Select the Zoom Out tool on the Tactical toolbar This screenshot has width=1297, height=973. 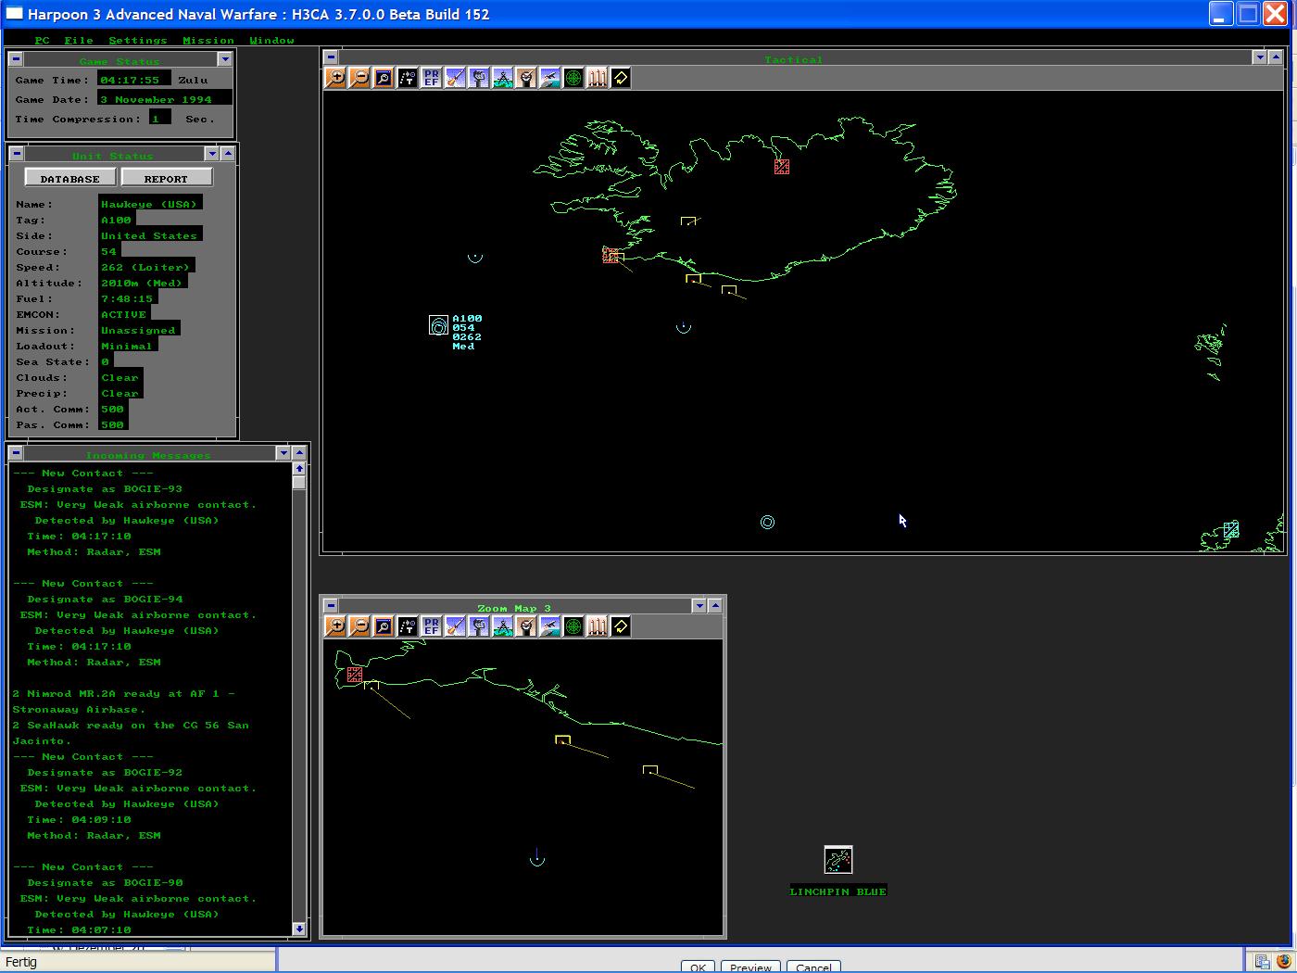359,78
